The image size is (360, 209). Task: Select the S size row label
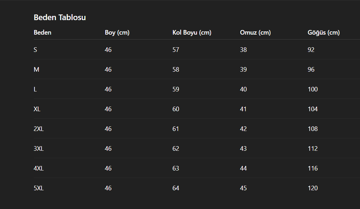[35, 50]
